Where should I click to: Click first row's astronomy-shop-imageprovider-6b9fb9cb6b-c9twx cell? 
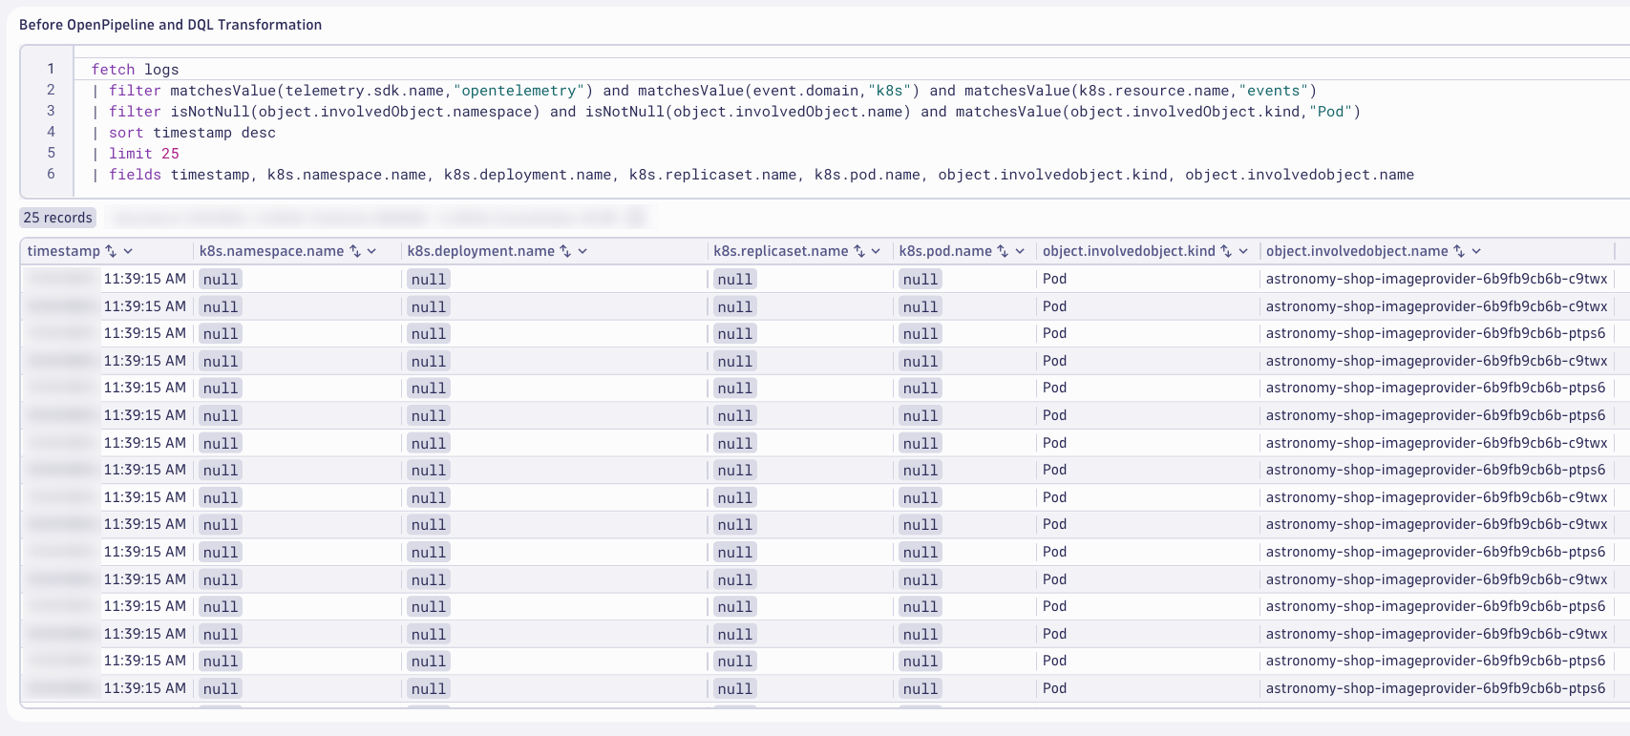click(x=1436, y=279)
